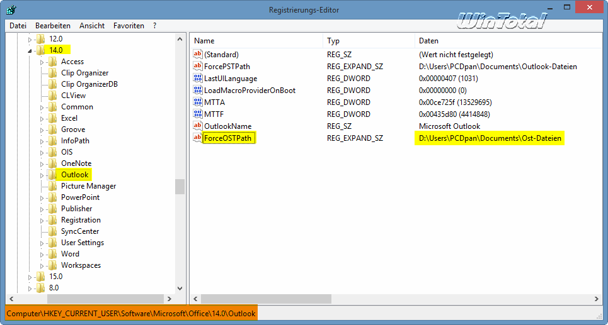The image size is (608, 325).
Task: Expand the Outlook key
Action: (42, 175)
